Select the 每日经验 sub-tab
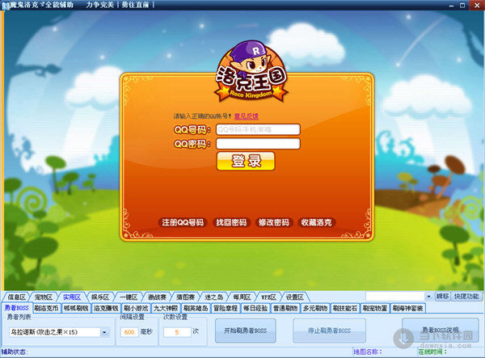Viewport: 485px width, 358px height. (255, 308)
